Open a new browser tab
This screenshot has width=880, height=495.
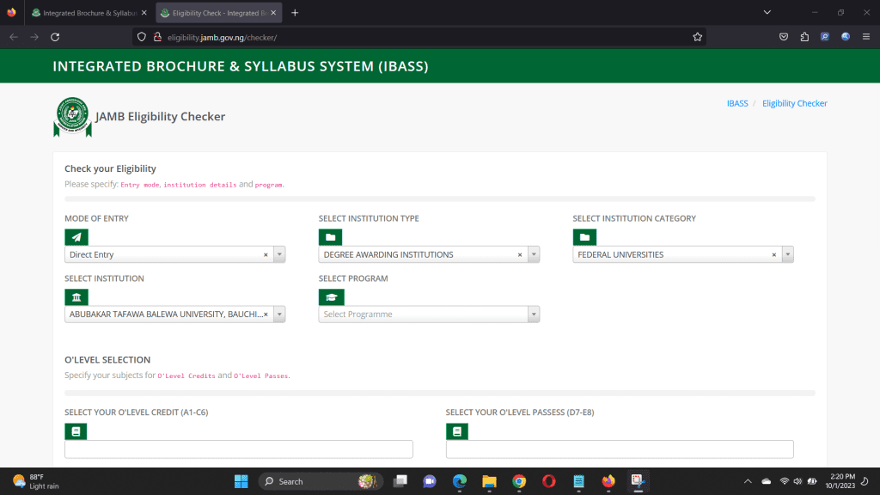(295, 13)
